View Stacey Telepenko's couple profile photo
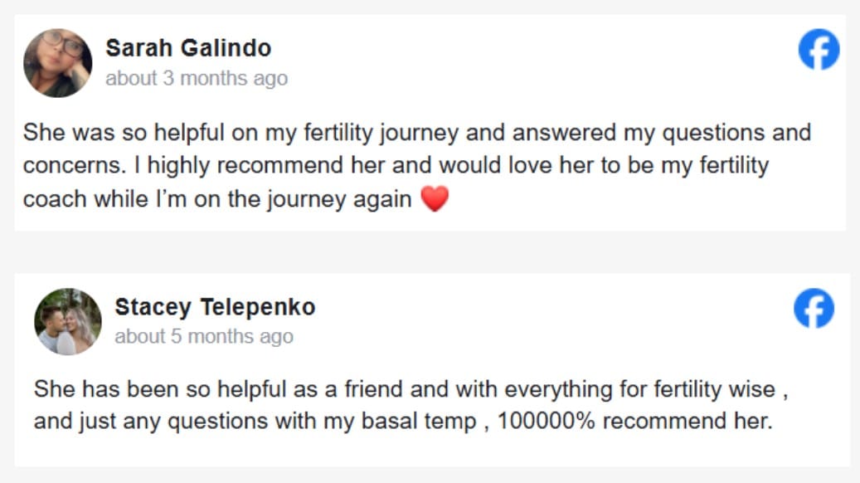Screen dimensions: 860x483 pos(68,322)
